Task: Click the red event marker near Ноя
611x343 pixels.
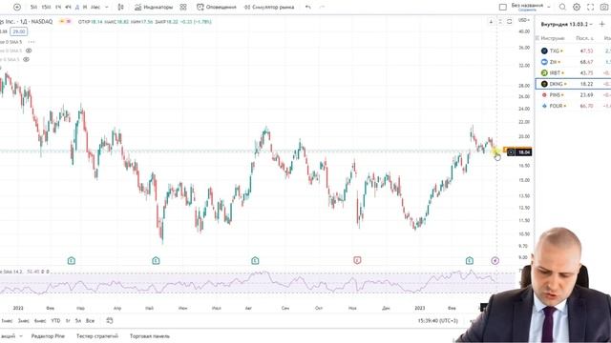Action: coord(357,260)
